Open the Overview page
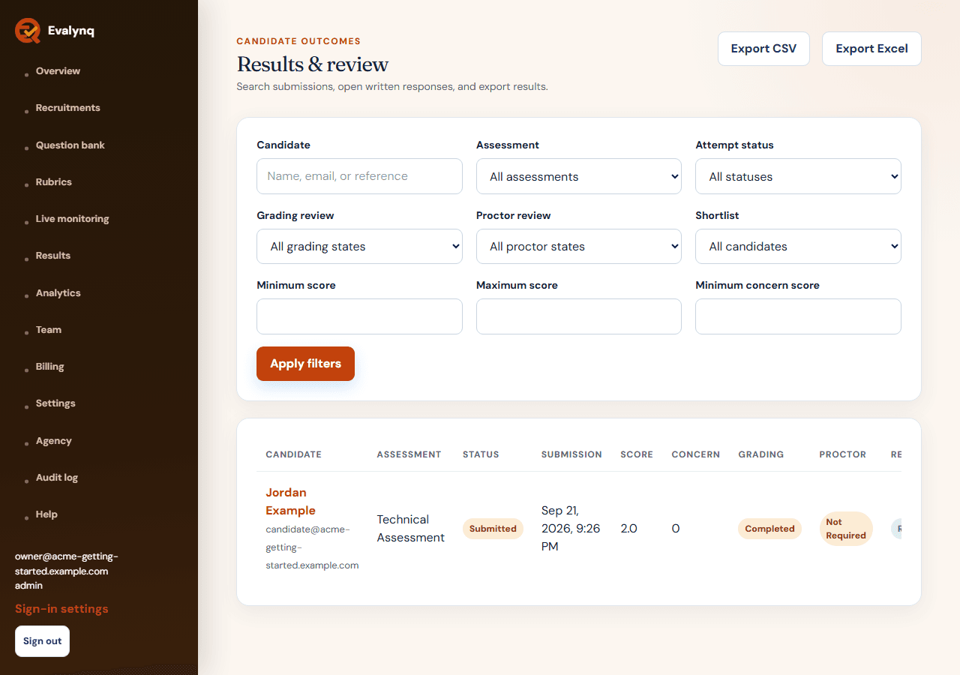 [x=58, y=71]
